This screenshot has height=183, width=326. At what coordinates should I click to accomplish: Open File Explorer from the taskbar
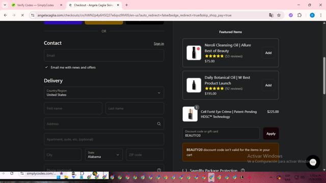click(66, 177)
